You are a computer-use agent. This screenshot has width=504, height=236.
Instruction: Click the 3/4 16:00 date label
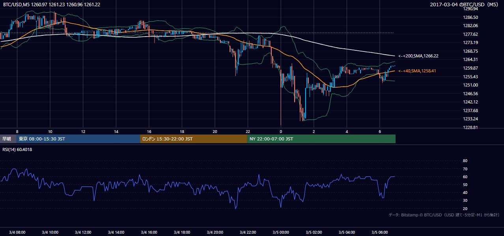tap(149, 232)
